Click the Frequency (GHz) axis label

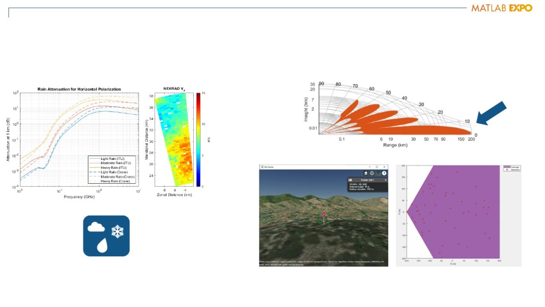[80, 197]
